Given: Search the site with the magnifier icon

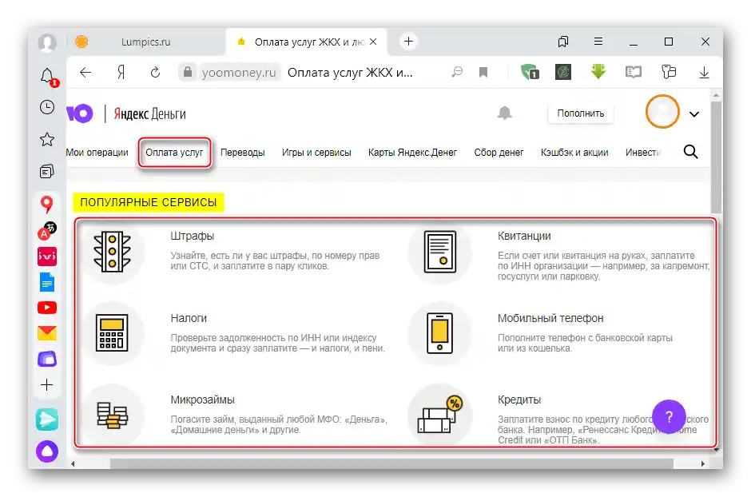Looking at the screenshot, I should click(690, 153).
